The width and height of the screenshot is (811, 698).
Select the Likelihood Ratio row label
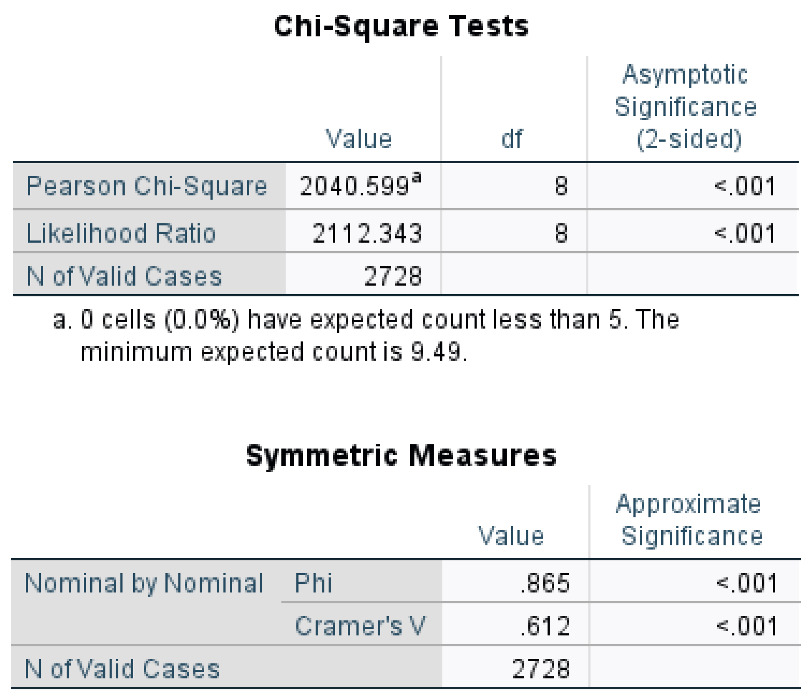121,233
